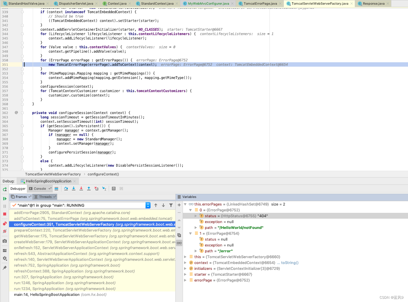Select prepareContext:220 stack frame
Screen dimensions: 408x302
[x=92, y=230]
